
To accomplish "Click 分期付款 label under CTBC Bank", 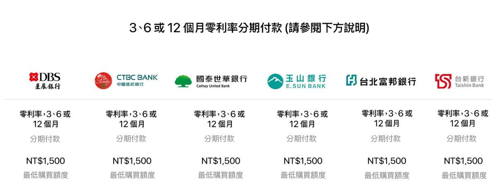I will coord(132,139).
